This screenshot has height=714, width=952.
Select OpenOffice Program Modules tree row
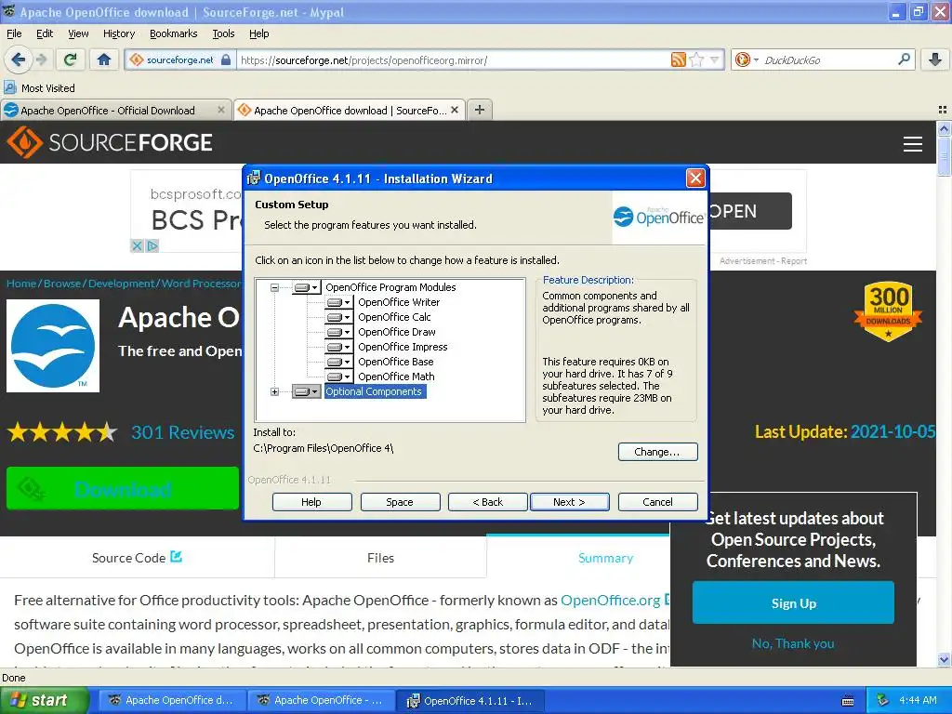tap(390, 287)
